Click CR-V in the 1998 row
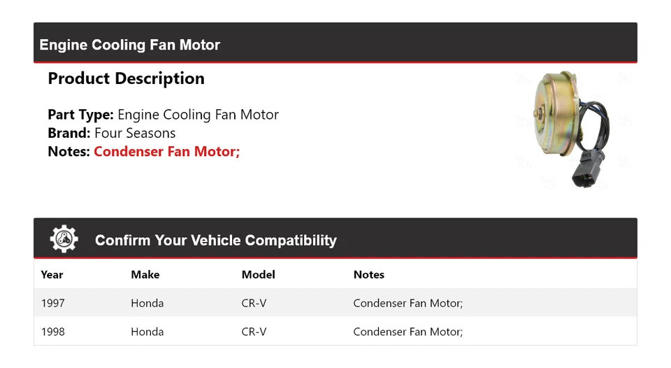 tap(254, 332)
